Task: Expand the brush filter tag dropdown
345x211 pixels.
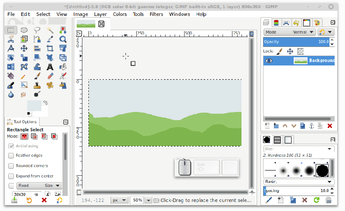Action: pyautogui.click(x=329, y=149)
